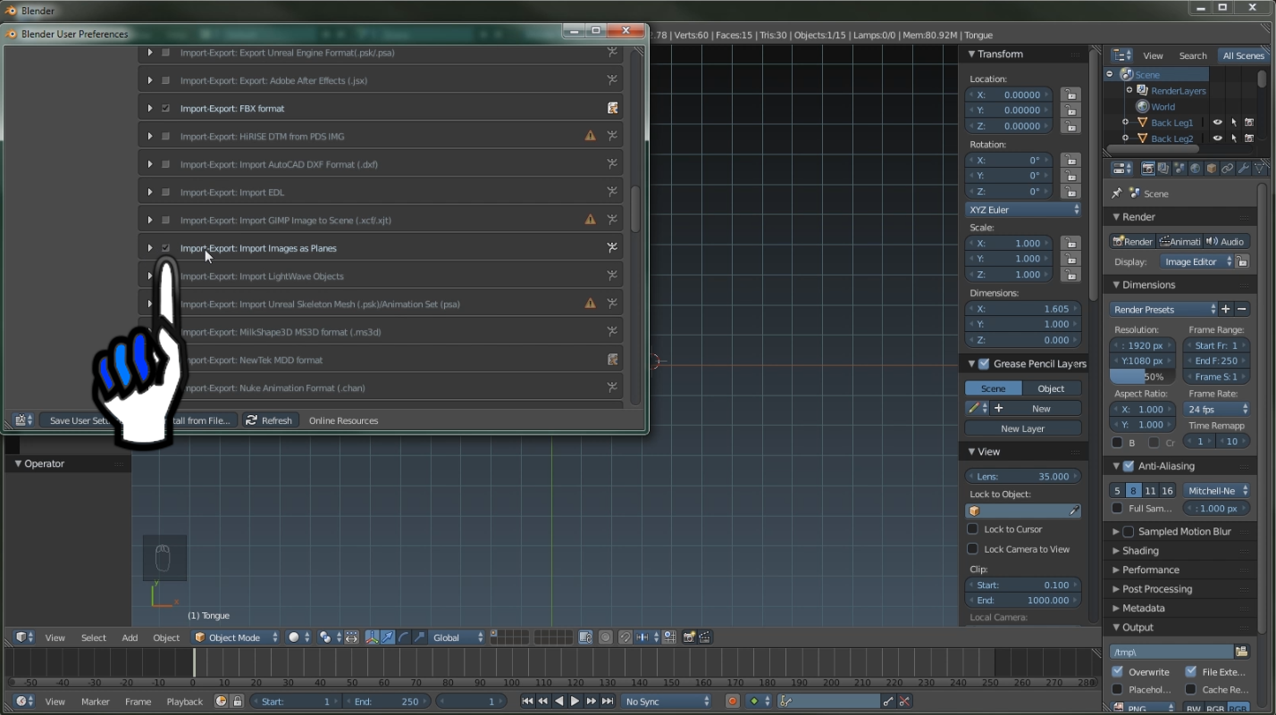This screenshot has height=715, width=1276.
Task: Open the Render properties tab icon
Action: (x=1148, y=168)
